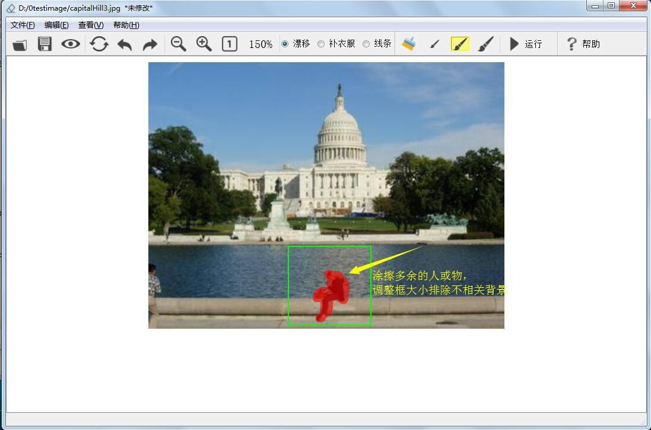This screenshot has height=430, width=651.
Task: Click the open file folder icon
Action: pyautogui.click(x=20, y=44)
